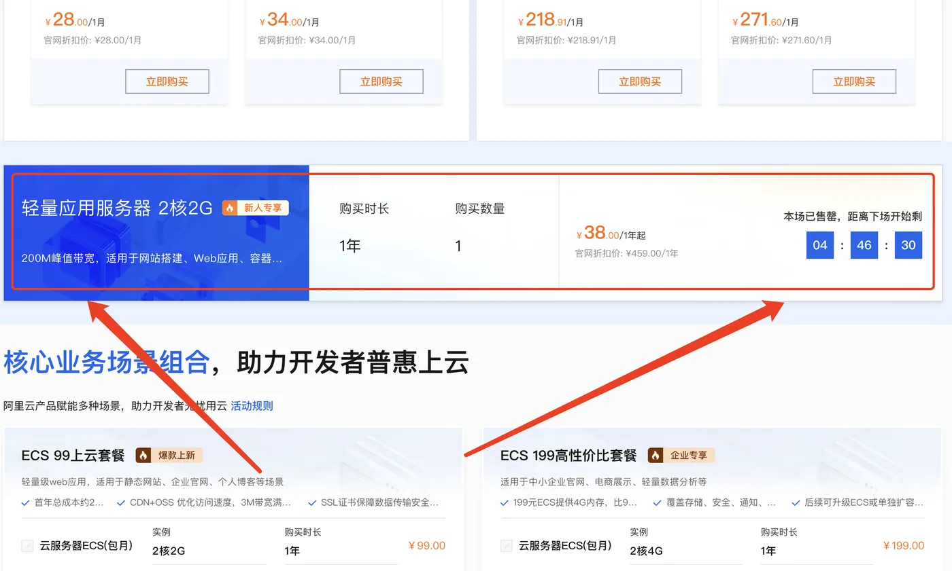Open the 活动规则 link
This screenshot has width=952, height=571.
pos(252,406)
